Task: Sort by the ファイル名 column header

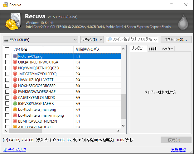Action: click(42, 49)
